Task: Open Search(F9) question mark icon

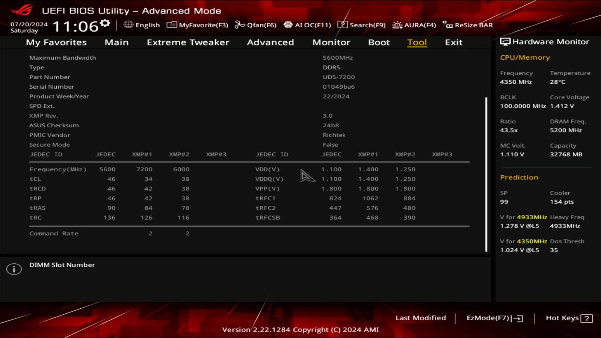Action: coord(342,25)
